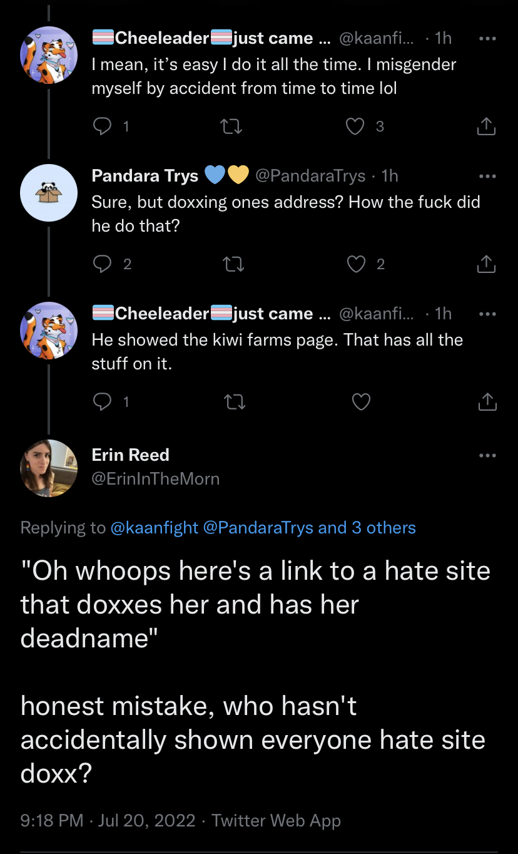Like Pandara Trys' doxxing address tweet
This screenshot has height=854, width=518.
tap(357, 264)
